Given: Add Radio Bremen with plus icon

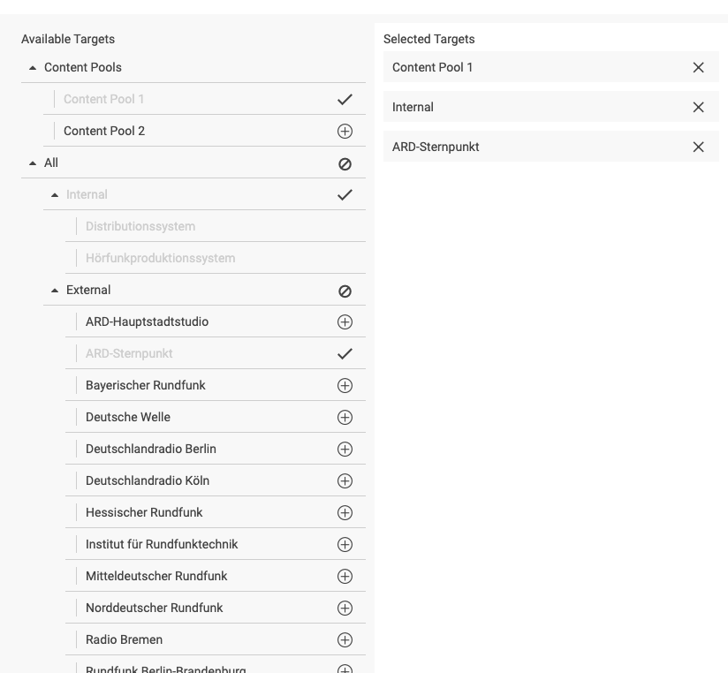Looking at the screenshot, I should click(x=345, y=640).
